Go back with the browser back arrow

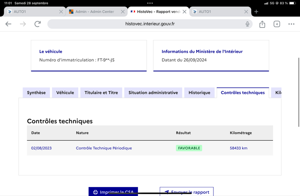coord(8,24)
